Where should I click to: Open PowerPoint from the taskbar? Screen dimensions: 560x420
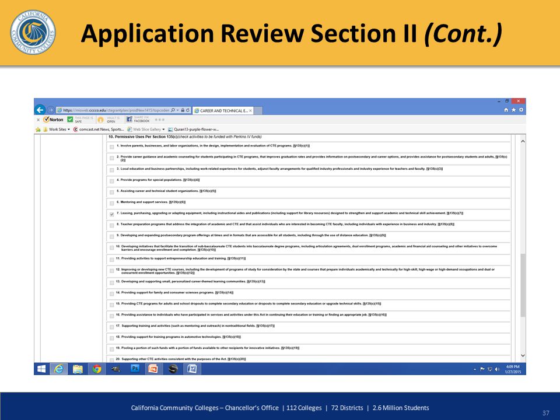[x=153, y=369]
